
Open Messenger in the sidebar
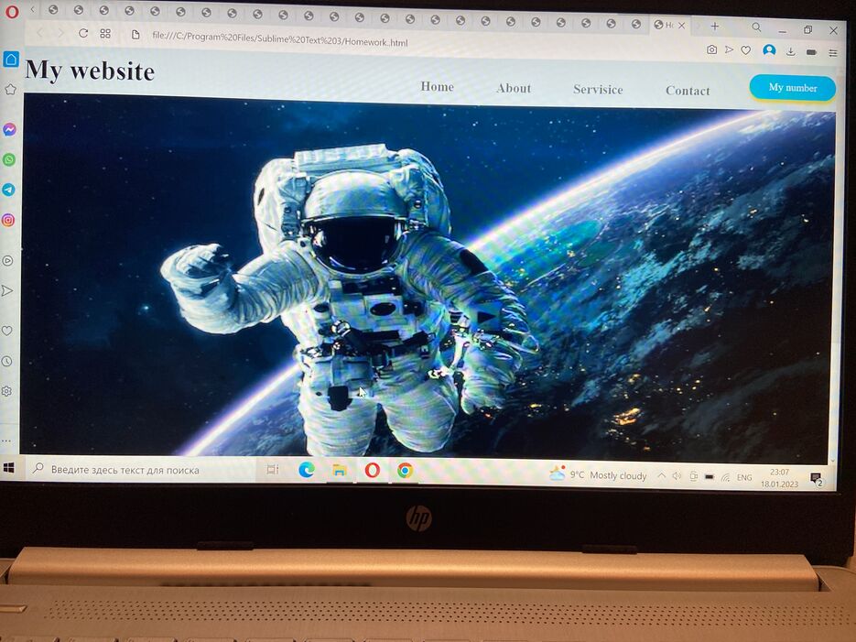click(9, 129)
